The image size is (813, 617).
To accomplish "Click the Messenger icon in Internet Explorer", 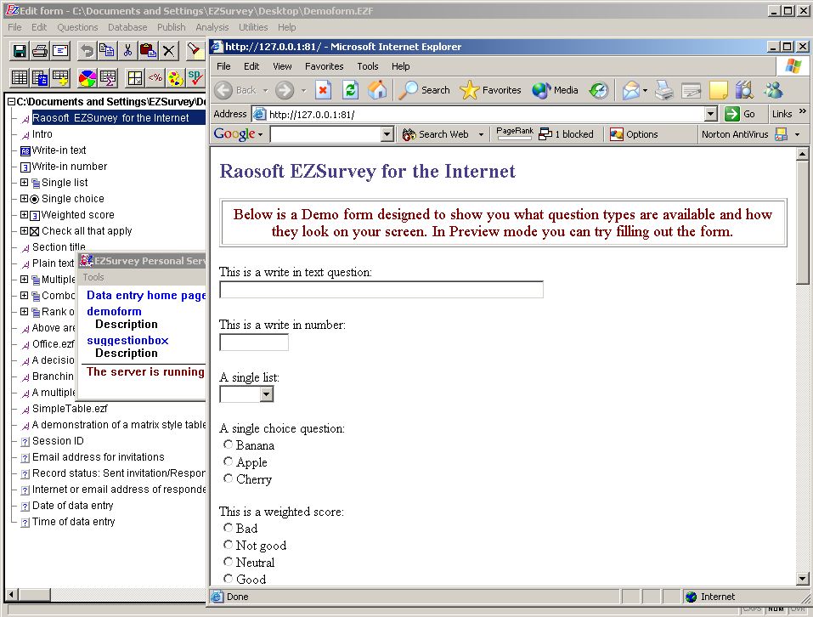I will [x=773, y=90].
